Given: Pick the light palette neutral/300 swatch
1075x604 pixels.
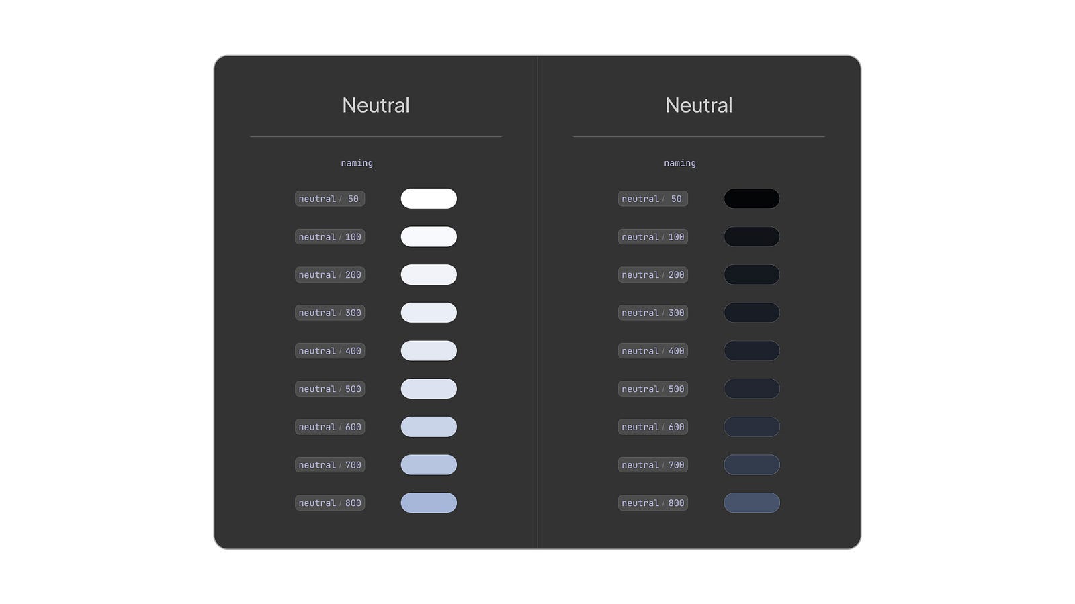Looking at the screenshot, I should point(429,313).
